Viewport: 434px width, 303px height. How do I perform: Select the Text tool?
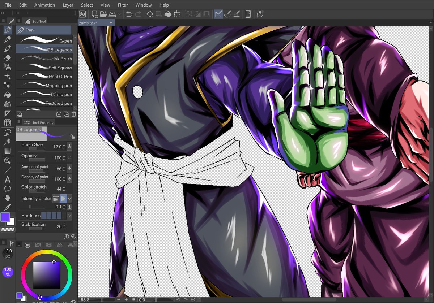pos(8,179)
